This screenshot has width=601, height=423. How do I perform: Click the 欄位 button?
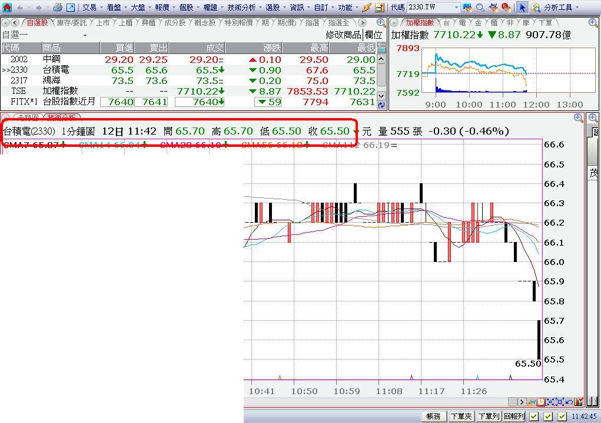point(373,35)
